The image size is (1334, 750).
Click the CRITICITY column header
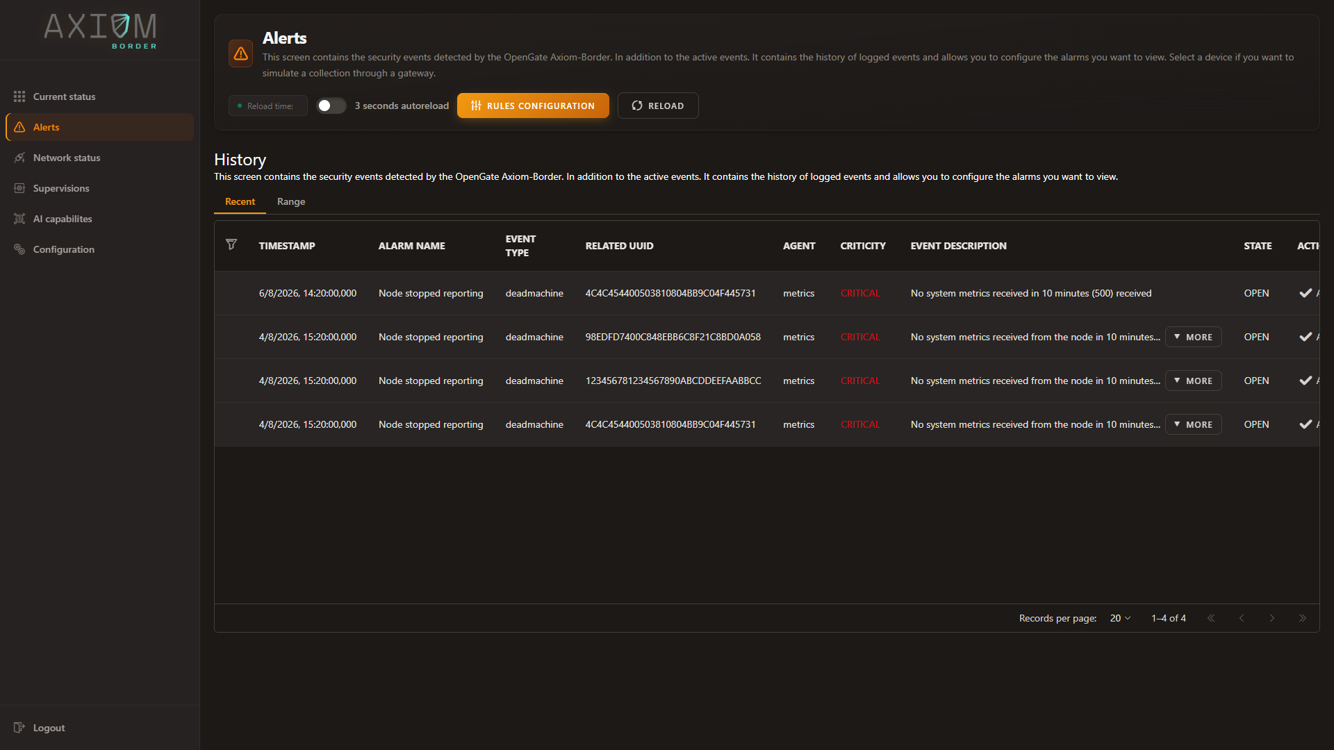(863, 246)
